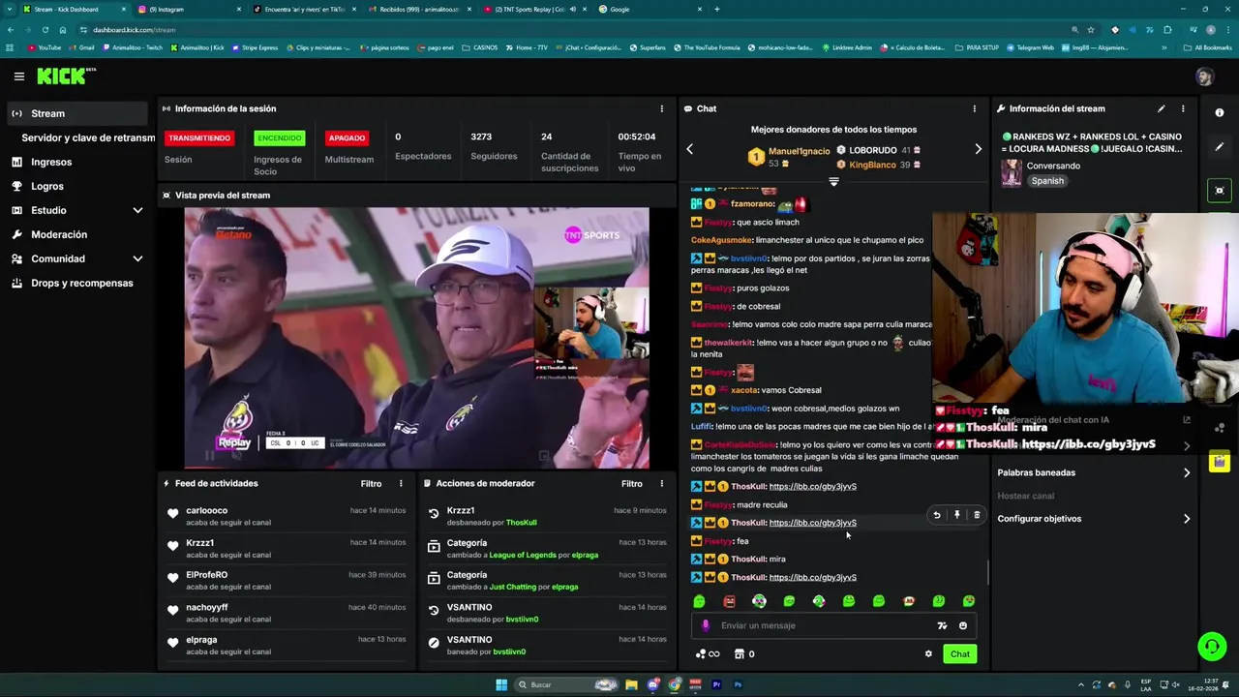Open a new browser tab with the plus
1239x697 pixels.
(x=716, y=9)
